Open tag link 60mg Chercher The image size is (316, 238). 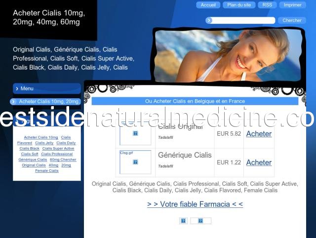click(63, 159)
